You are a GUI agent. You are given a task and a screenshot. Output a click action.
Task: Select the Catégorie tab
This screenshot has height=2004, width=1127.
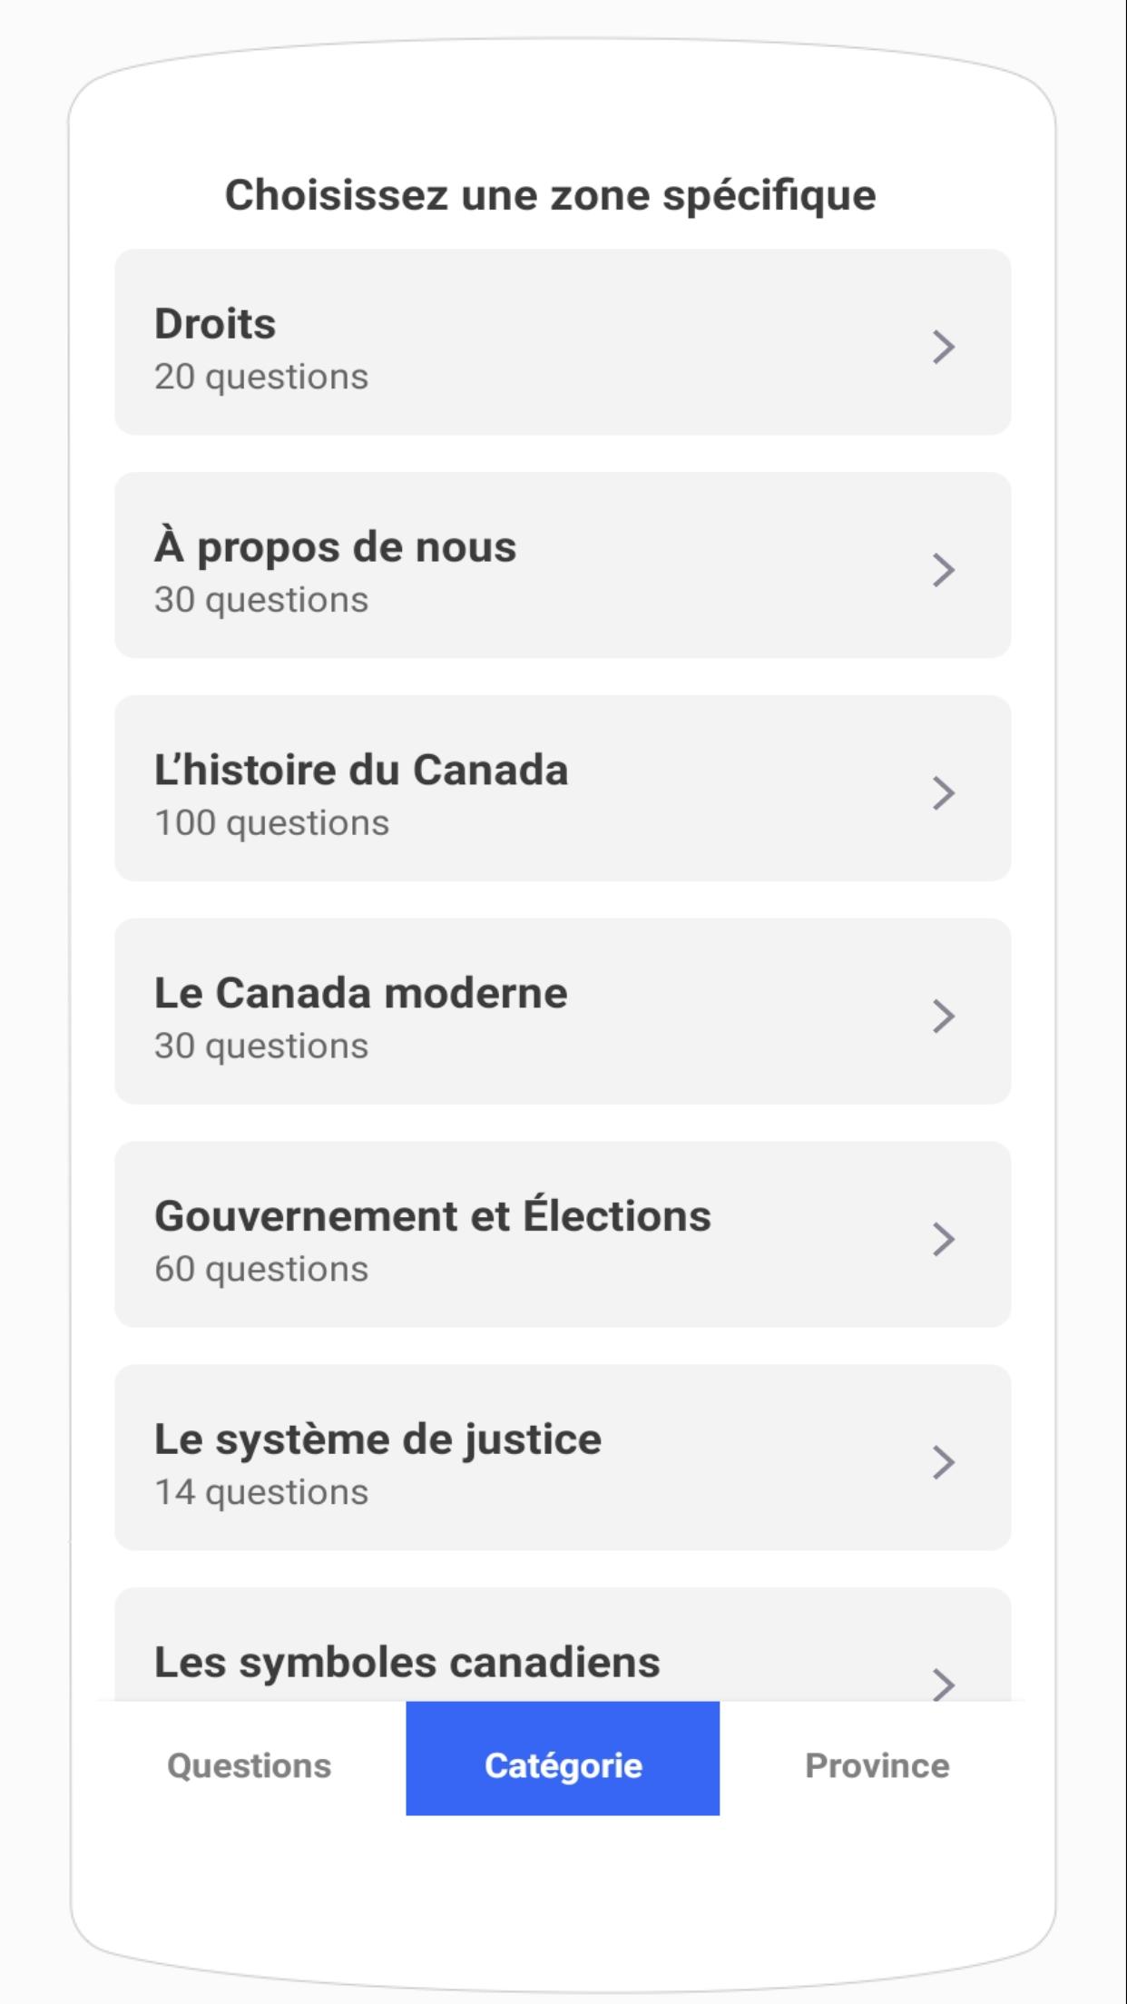tap(563, 1759)
